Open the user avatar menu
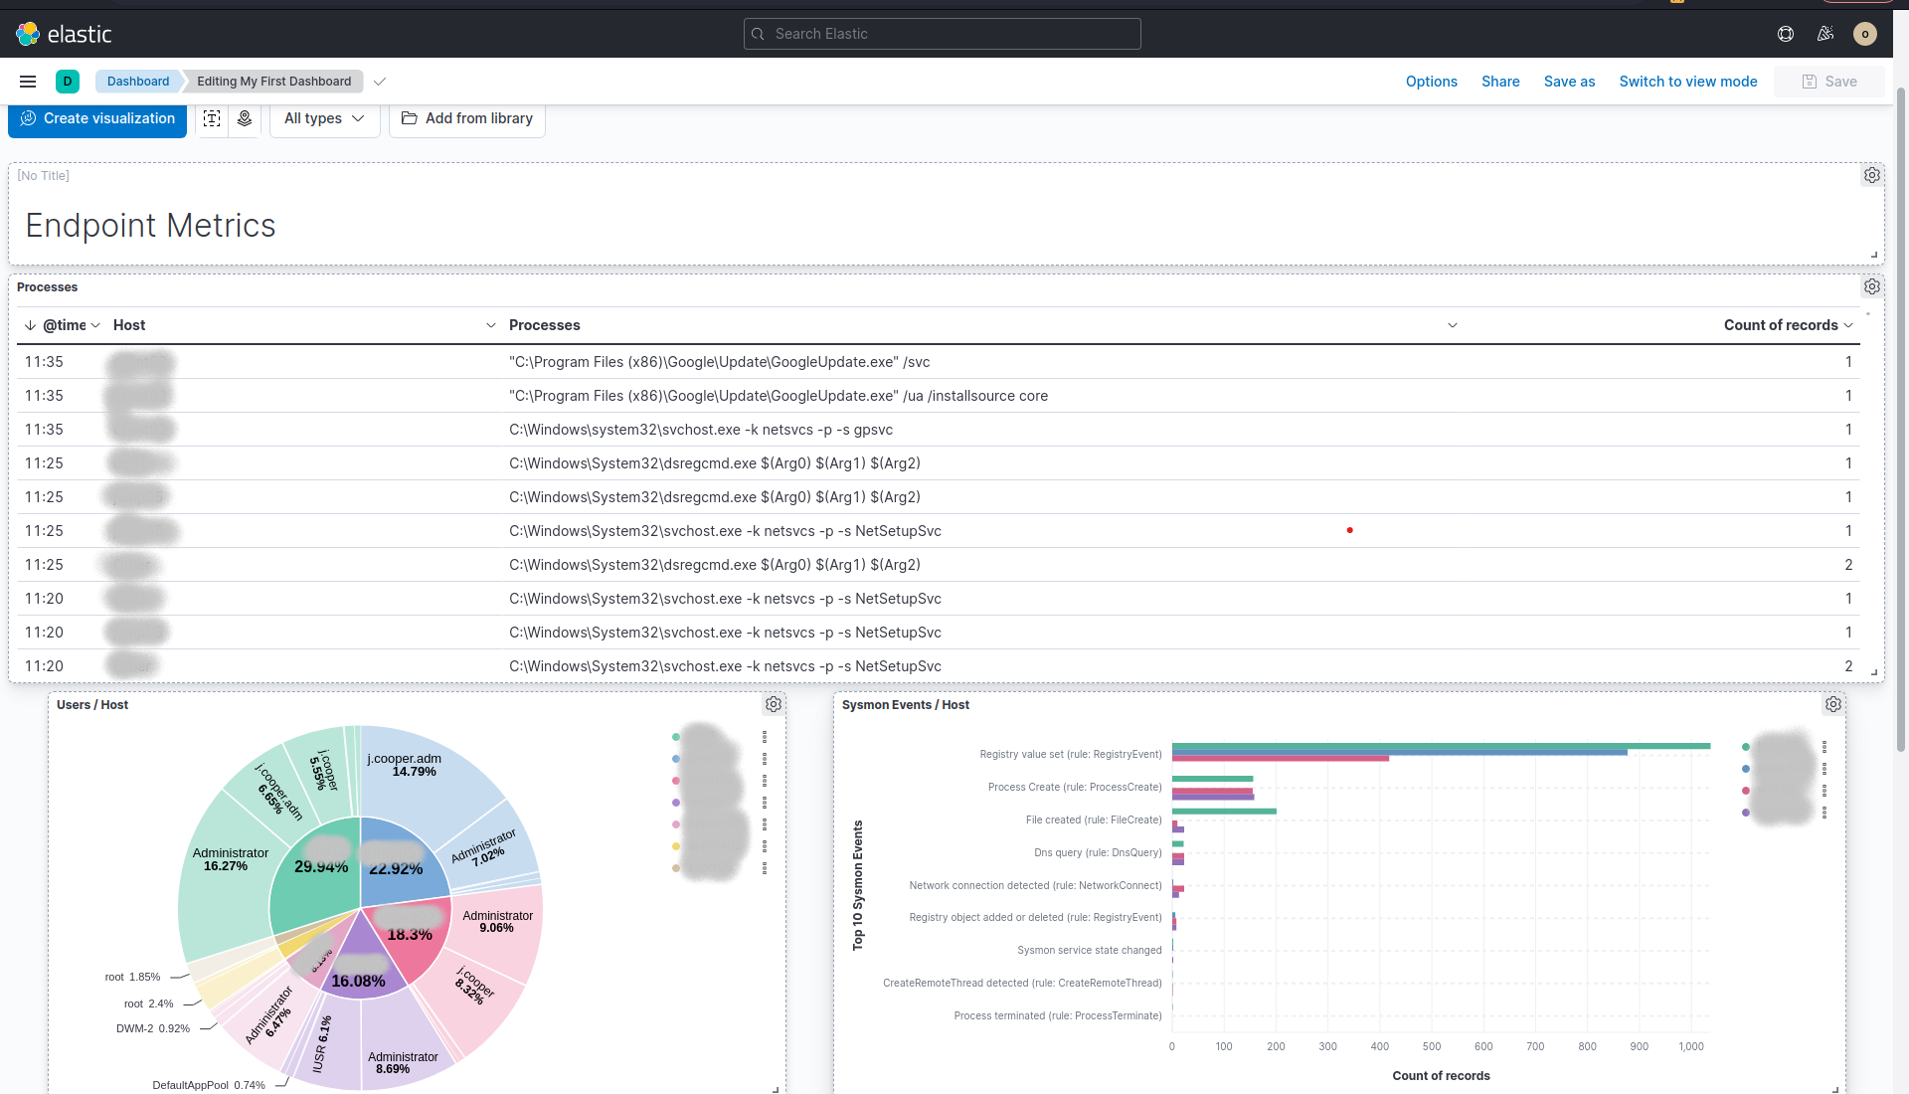This screenshot has height=1094, width=1909. [x=1865, y=34]
